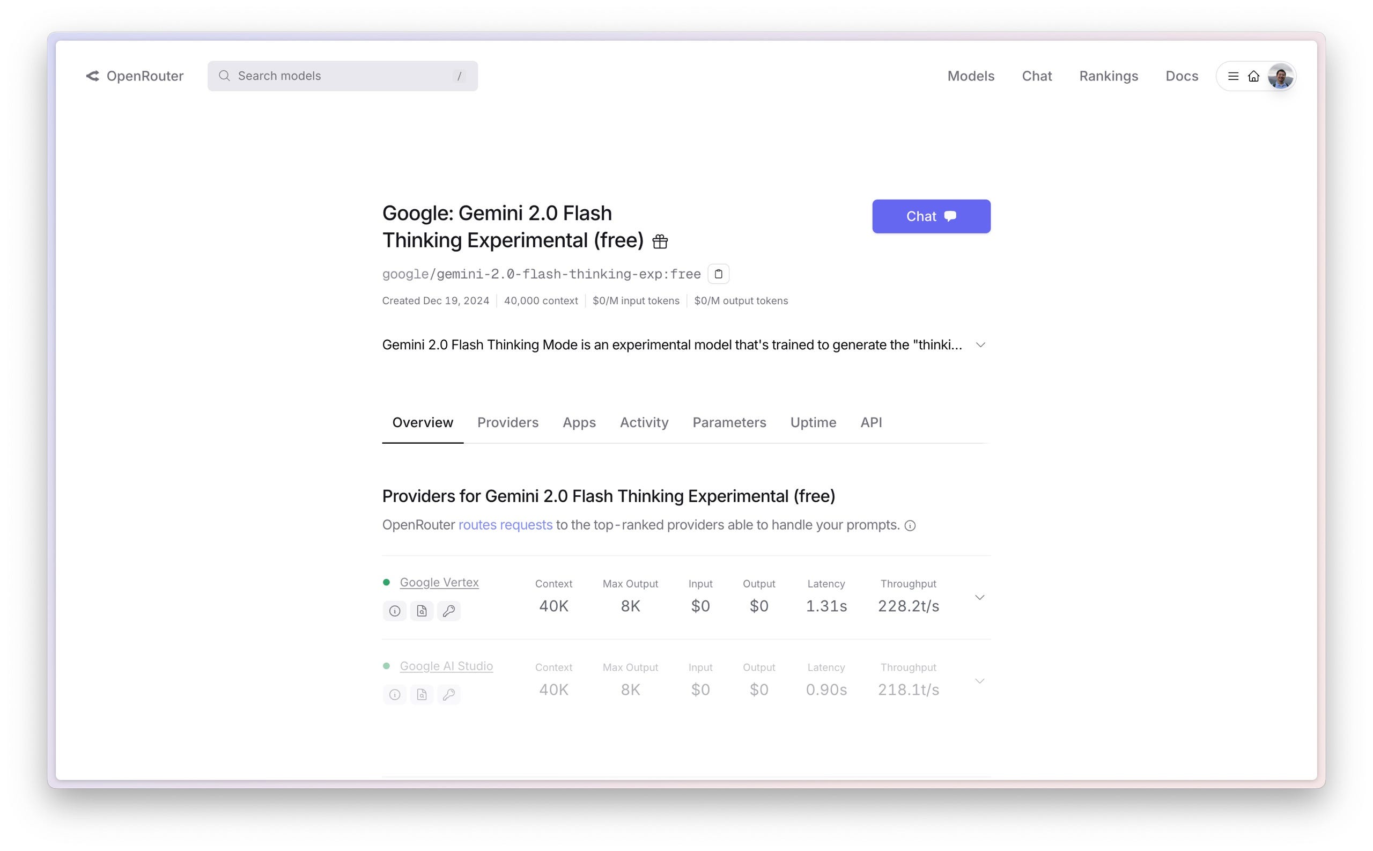This screenshot has width=1373, height=851.
Task: Click Google Vertex document policy icon
Action: pyautogui.click(x=422, y=611)
